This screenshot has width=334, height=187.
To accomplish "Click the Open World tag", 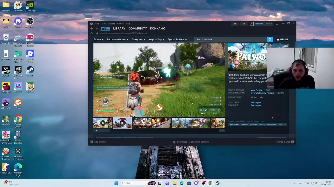I will coord(234,124).
